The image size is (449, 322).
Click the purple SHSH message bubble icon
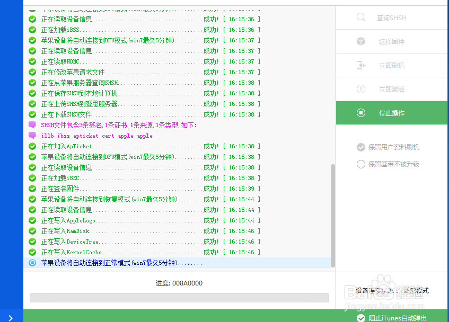tap(33, 125)
